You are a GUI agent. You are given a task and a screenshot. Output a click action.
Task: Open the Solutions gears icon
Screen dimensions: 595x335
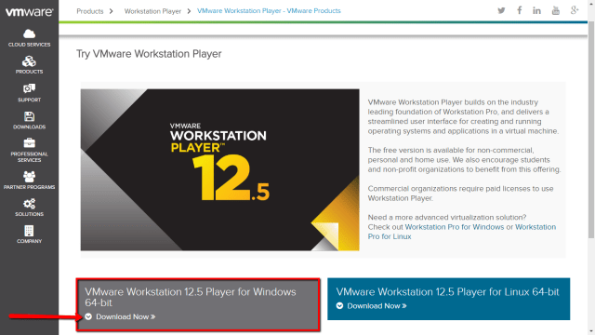29,204
